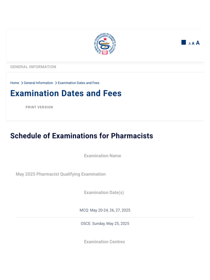Click the MCQ May 20-24 date entry

105,210
